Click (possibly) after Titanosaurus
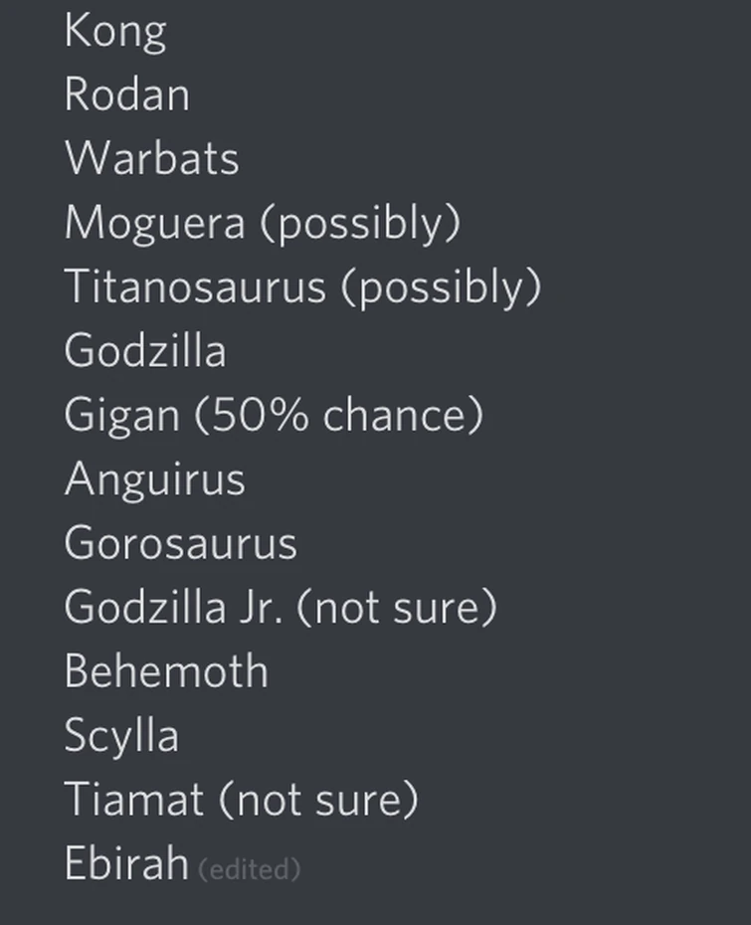 pyautogui.click(x=442, y=287)
